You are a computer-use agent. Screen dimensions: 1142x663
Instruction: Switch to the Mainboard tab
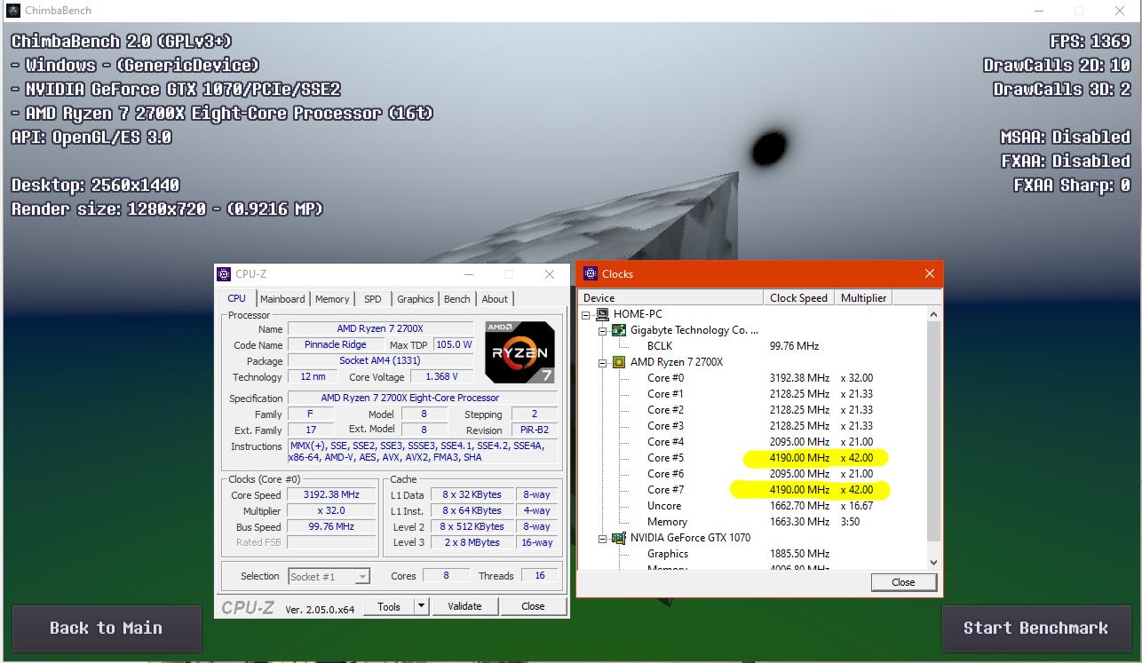tap(282, 299)
